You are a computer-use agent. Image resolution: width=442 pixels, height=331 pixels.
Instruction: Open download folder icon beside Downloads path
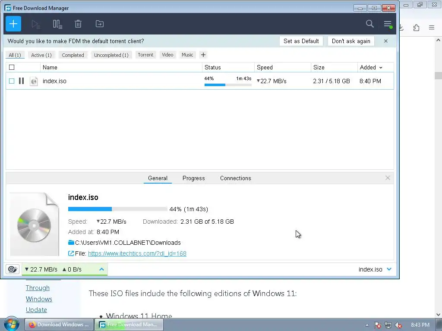pyautogui.click(x=71, y=242)
